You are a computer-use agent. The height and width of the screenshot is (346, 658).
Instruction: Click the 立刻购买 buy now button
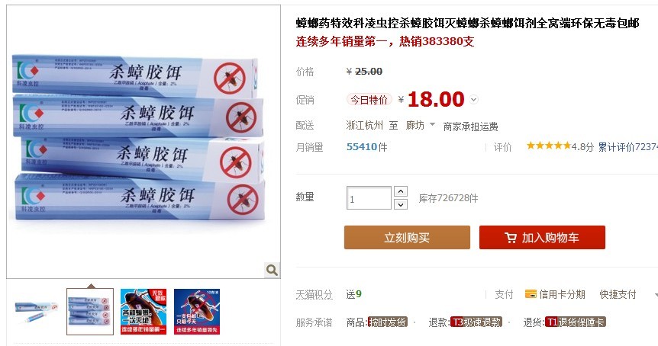[407, 238]
